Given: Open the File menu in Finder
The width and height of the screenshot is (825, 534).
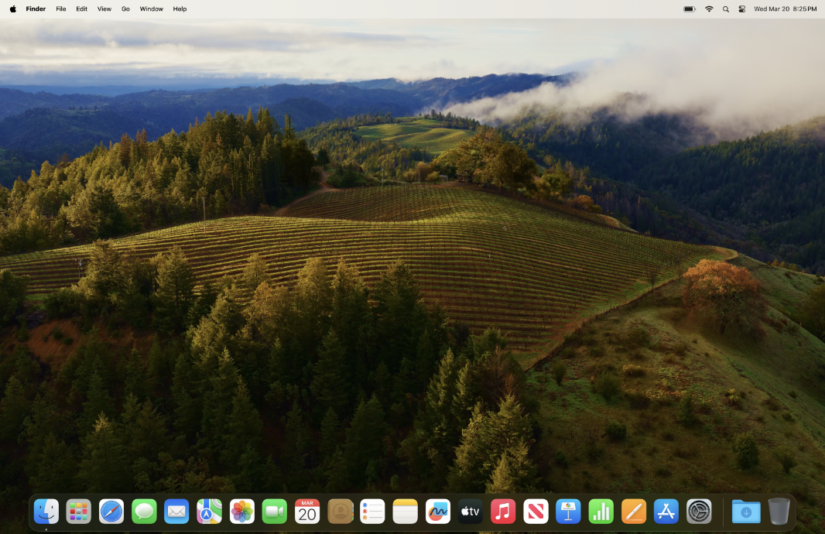Looking at the screenshot, I should click(x=60, y=9).
